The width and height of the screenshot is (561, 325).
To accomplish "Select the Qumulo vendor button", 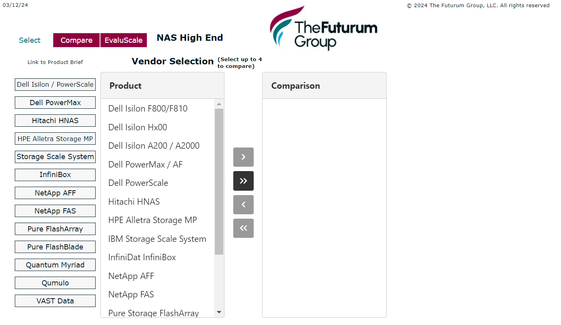I will [55, 283].
